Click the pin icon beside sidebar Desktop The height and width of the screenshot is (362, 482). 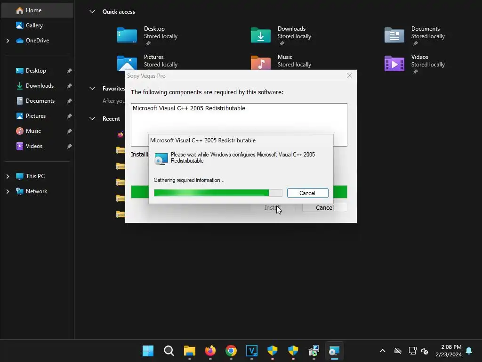pos(70,71)
